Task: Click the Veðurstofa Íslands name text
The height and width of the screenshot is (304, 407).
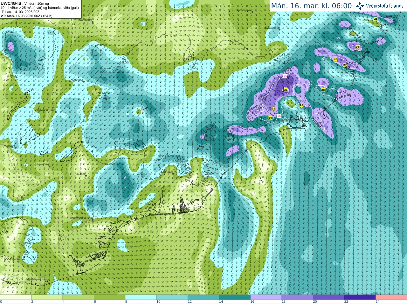Action: (x=385, y=6)
